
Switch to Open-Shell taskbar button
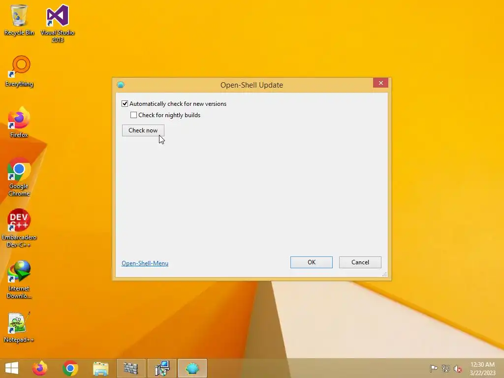[x=192, y=368]
